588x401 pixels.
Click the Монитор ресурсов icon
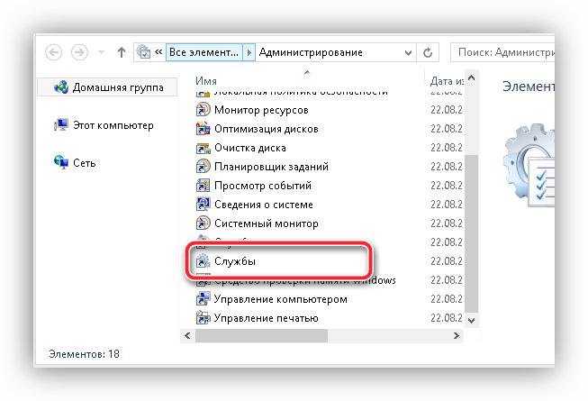pos(204,110)
